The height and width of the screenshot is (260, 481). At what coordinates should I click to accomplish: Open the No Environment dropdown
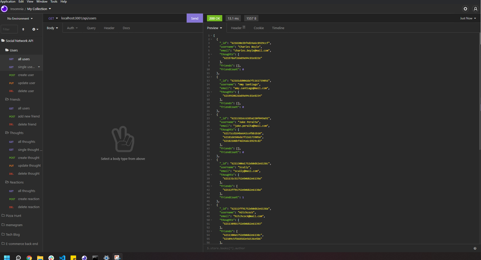point(20,18)
